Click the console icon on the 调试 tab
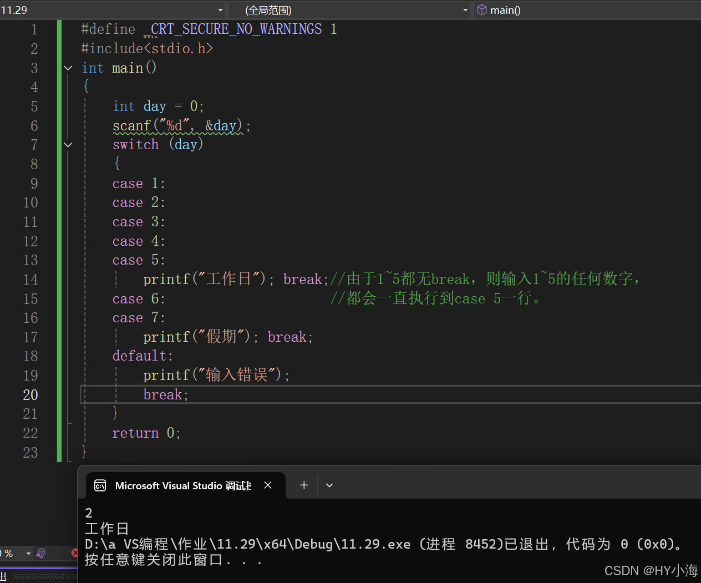701x583 pixels. click(x=100, y=485)
